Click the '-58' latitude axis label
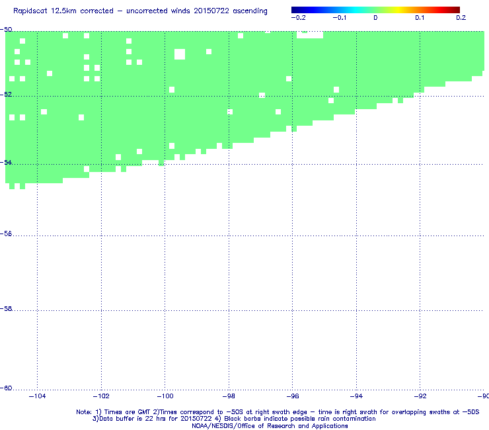Viewport: 489px width, 430px height. [x=6, y=308]
